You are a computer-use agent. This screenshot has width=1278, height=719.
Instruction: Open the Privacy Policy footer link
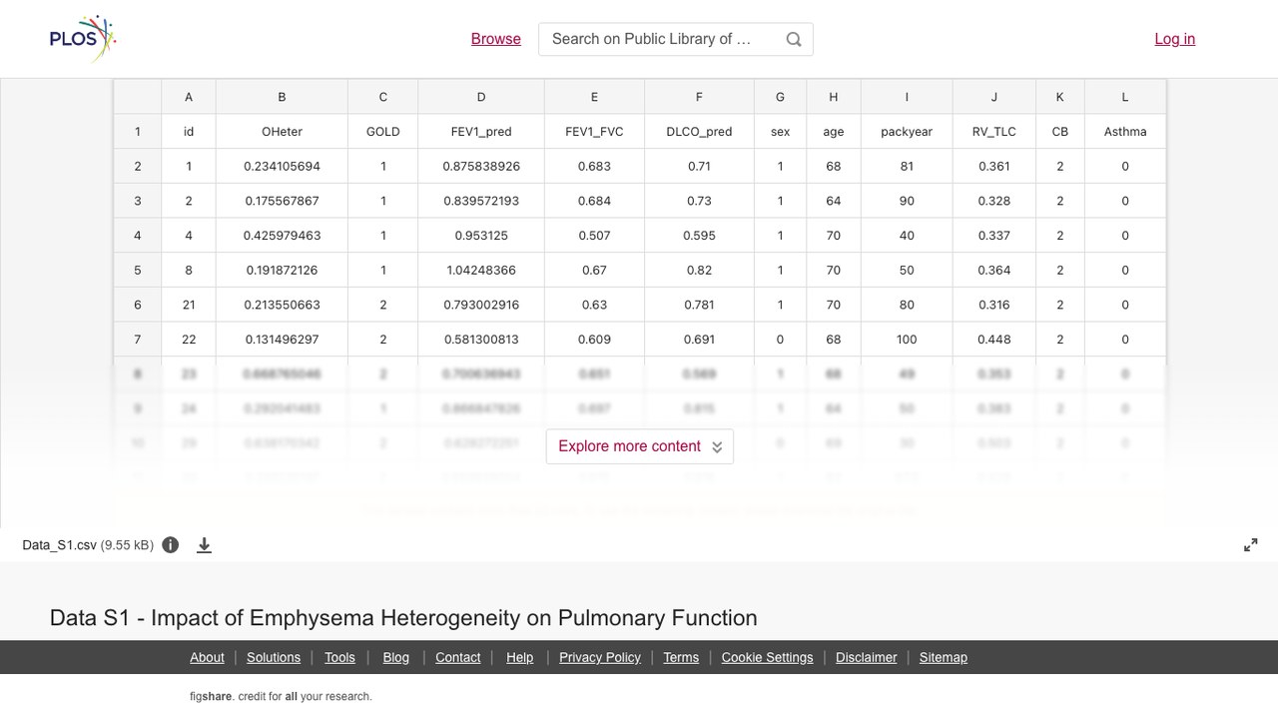point(600,657)
